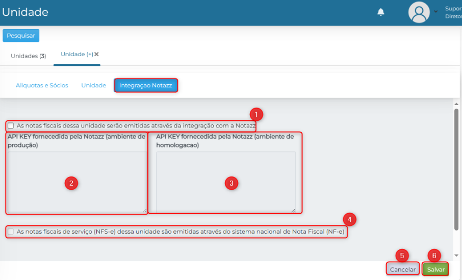Click the vertical scrollbar thumb

pos(456,169)
